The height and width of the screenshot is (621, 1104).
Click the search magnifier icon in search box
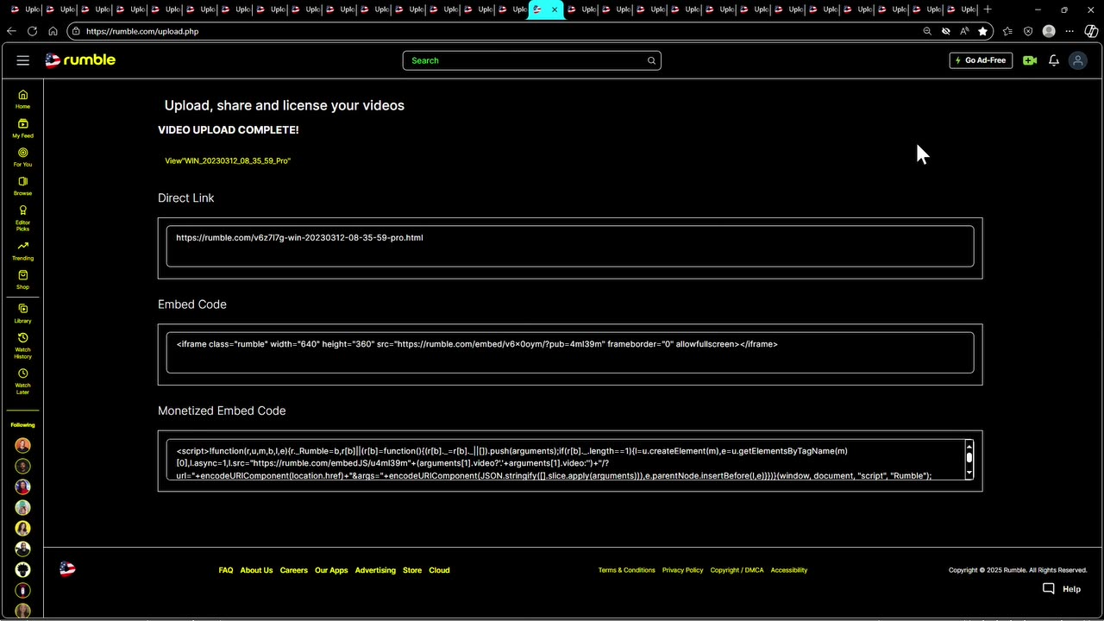click(x=652, y=60)
